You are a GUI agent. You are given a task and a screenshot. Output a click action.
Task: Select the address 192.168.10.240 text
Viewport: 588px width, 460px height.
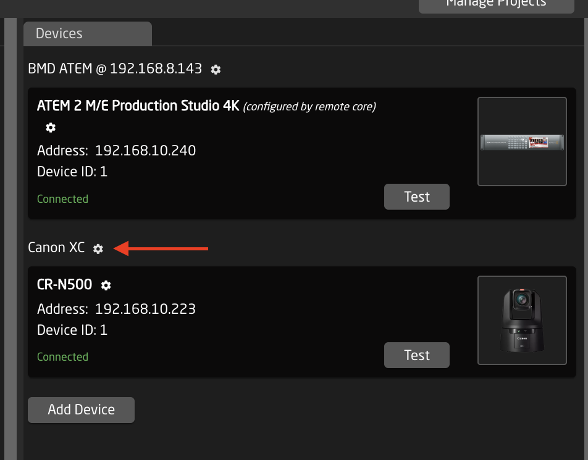[x=145, y=150]
